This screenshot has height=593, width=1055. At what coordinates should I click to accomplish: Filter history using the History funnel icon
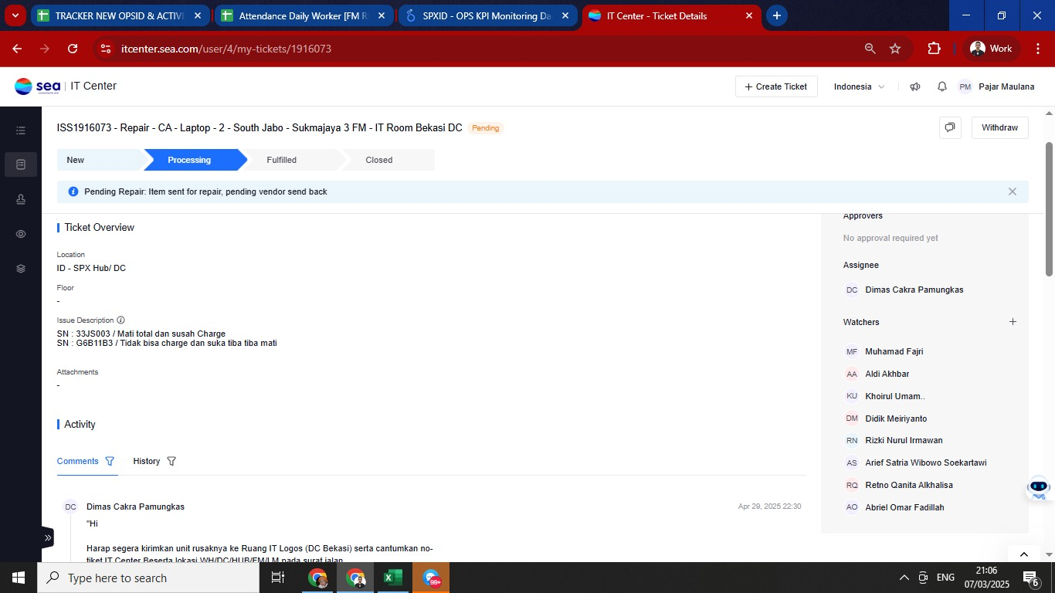171,461
